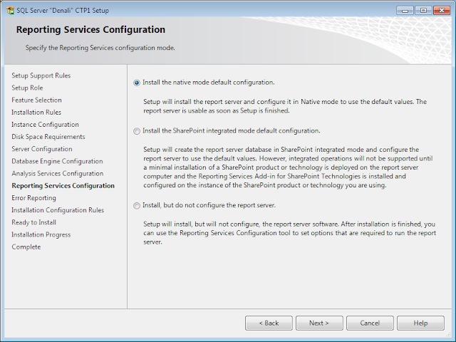Select Ready to Install step
The width and height of the screenshot is (456, 342).
33,222
